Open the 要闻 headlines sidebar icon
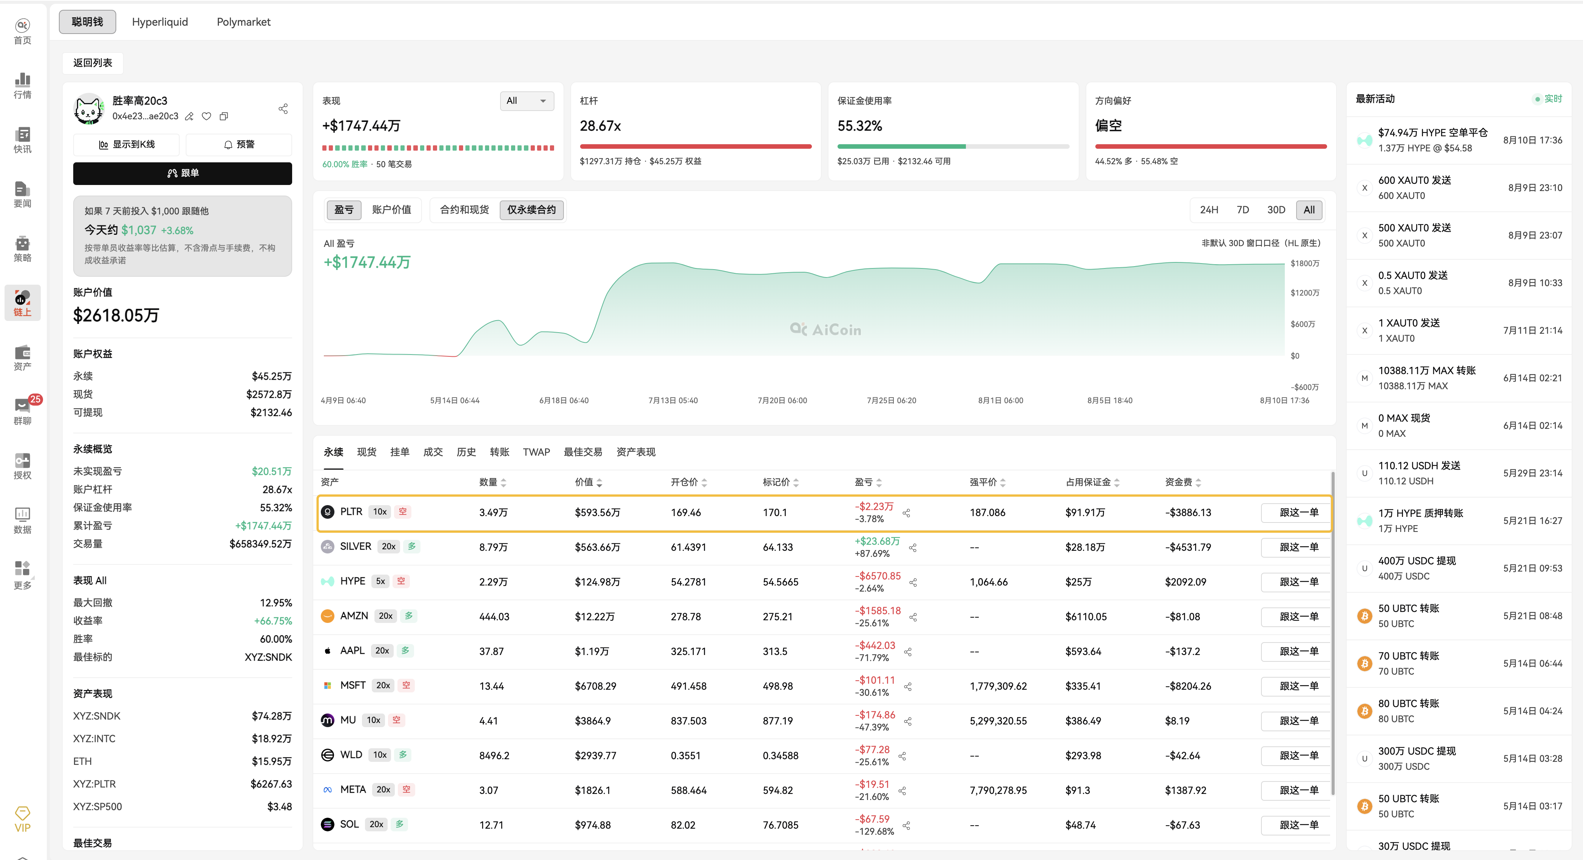Image resolution: width=1583 pixels, height=860 pixels. pyautogui.click(x=22, y=194)
